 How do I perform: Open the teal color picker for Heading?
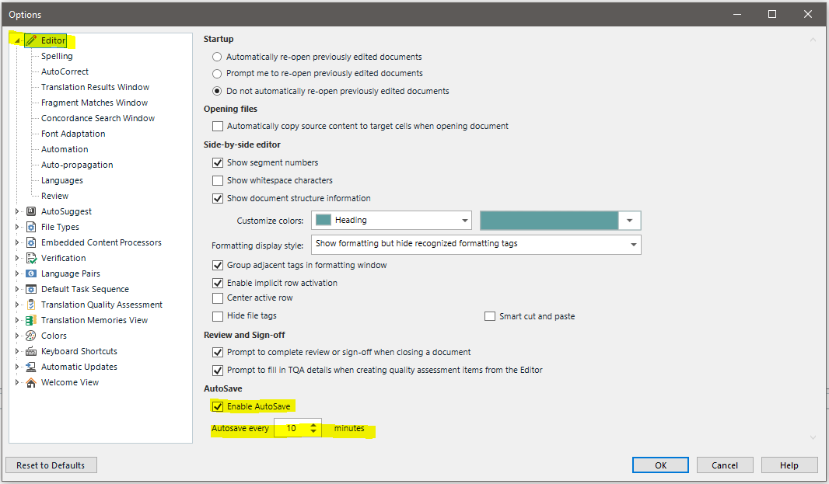pyautogui.click(x=629, y=220)
